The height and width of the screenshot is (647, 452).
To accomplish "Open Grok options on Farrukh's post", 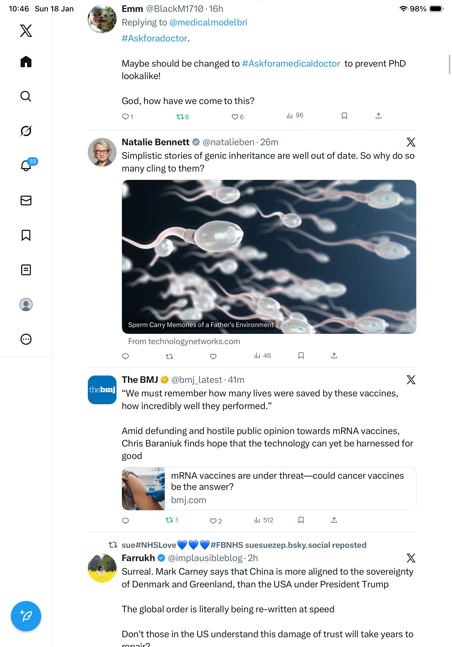I will pos(411,558).
